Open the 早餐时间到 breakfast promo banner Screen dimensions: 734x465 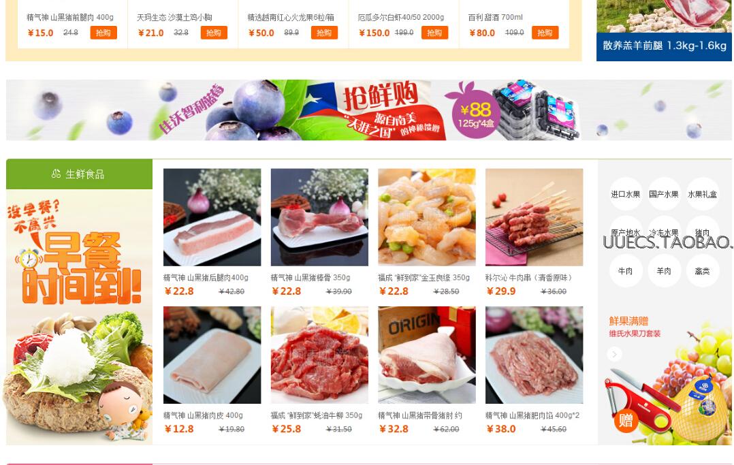tap(79, 317)
